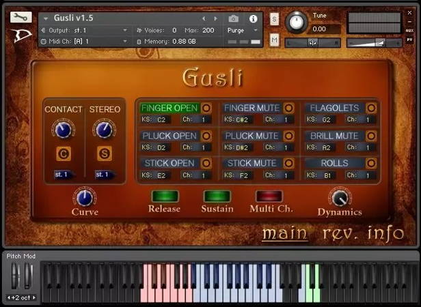Click the Dynamics knob
The image size is (421, 307).
click(339, 197)
